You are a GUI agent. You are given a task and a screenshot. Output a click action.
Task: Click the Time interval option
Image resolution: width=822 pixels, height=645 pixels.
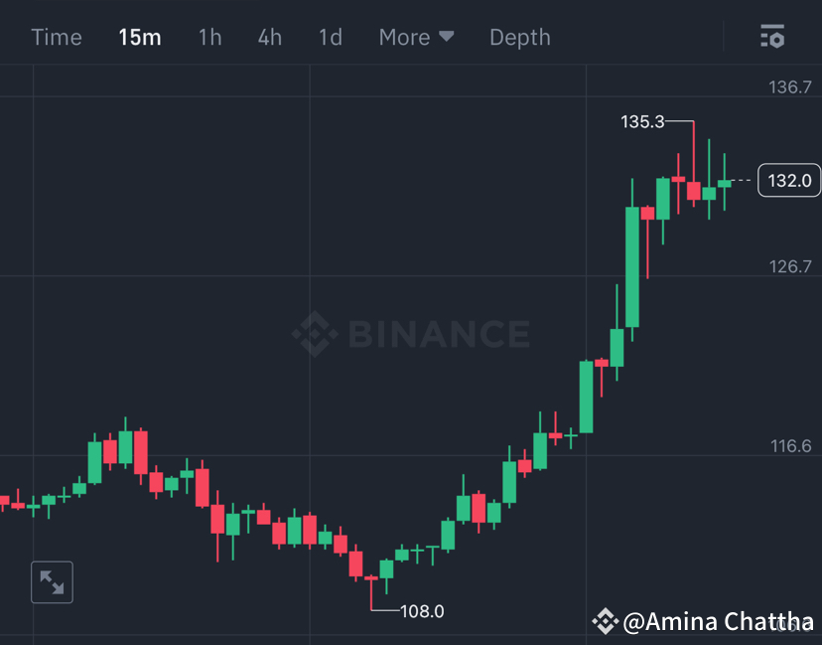(57, 37)
